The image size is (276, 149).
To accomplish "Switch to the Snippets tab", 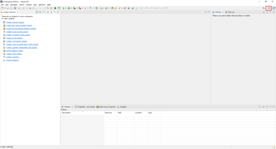I will tap(122, 107).
